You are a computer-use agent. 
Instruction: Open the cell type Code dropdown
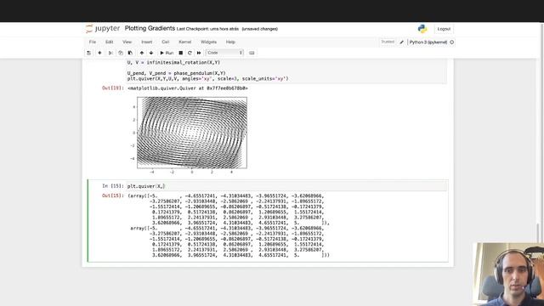pos(224,53)
